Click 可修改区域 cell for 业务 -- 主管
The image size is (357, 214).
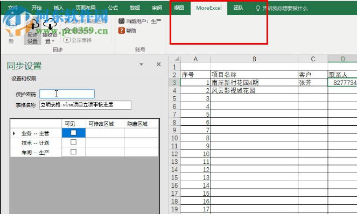click(105, 133)
